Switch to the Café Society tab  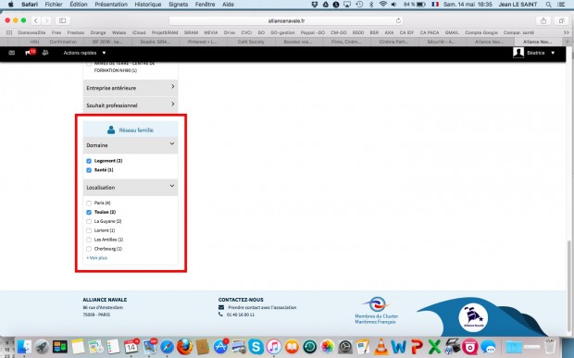(251, 42)
